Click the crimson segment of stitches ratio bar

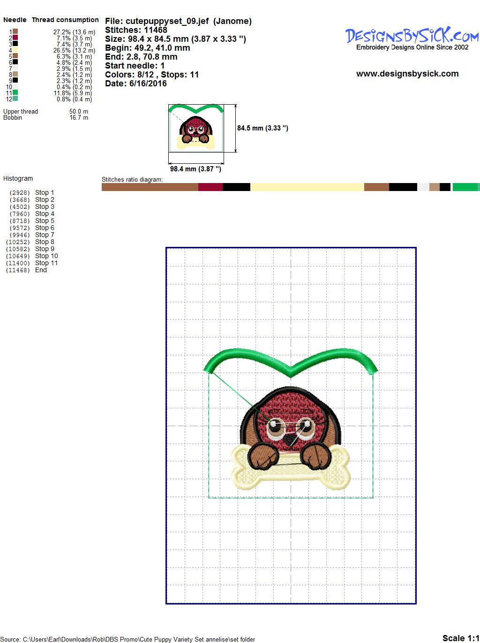(210, 187)
